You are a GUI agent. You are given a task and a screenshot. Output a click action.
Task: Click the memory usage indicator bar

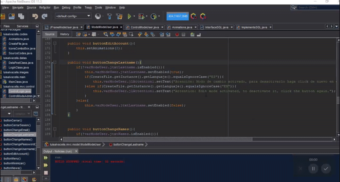coord(177,16)
